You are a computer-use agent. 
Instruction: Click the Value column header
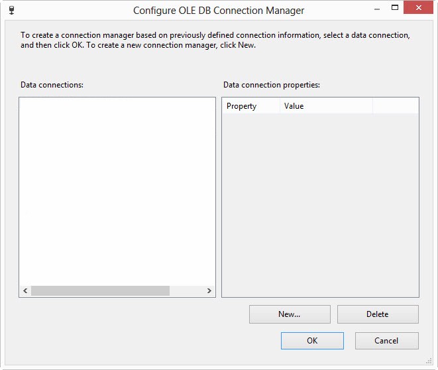[x=326, y=106]
